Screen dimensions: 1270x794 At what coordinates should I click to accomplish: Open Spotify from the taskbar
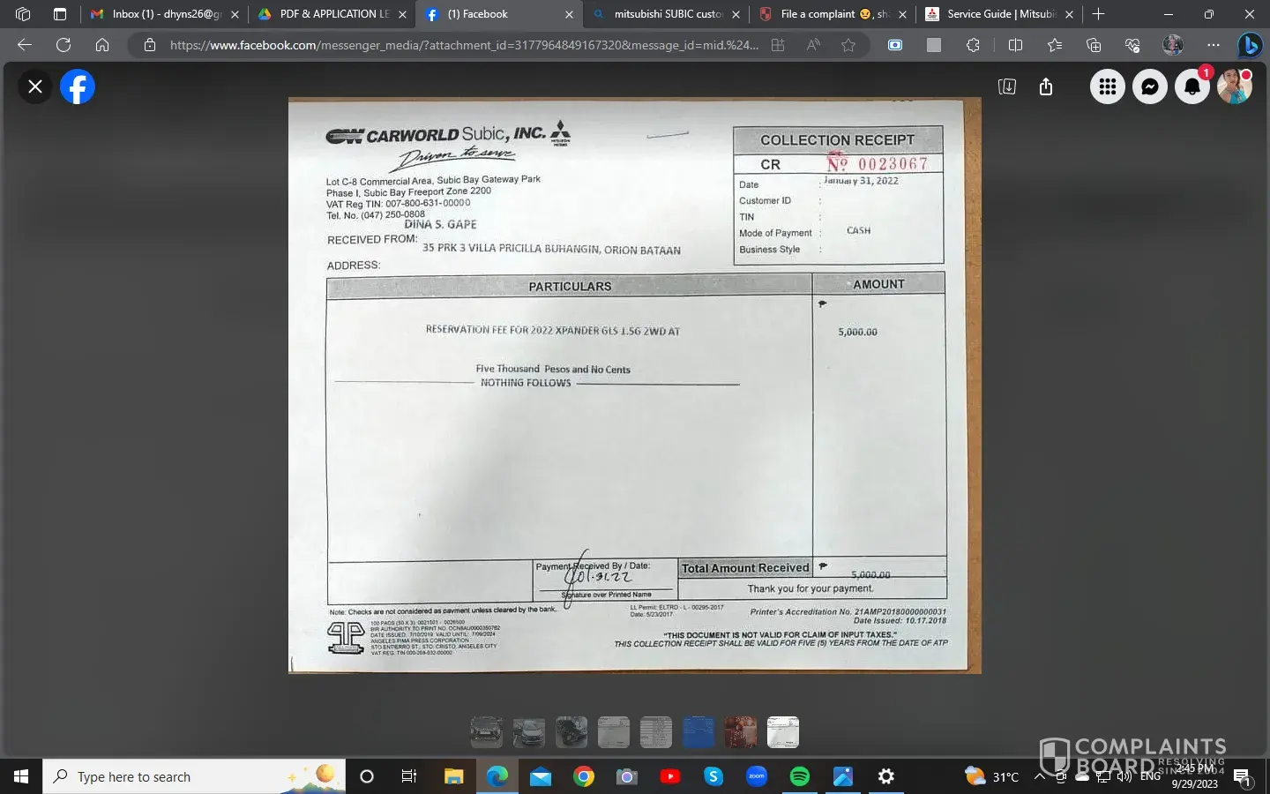tap(800, 776)
